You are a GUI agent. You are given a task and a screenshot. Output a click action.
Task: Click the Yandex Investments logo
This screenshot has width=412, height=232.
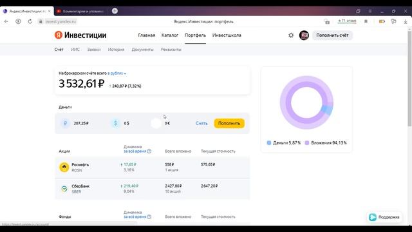(80, 35)
